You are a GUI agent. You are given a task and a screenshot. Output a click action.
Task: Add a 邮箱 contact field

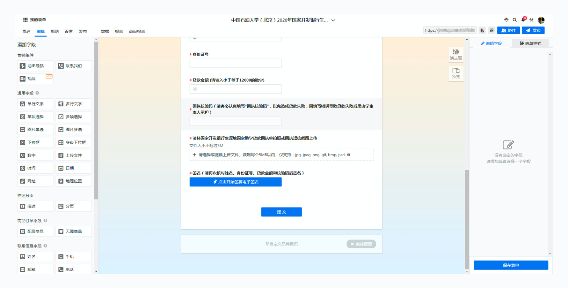35,270
